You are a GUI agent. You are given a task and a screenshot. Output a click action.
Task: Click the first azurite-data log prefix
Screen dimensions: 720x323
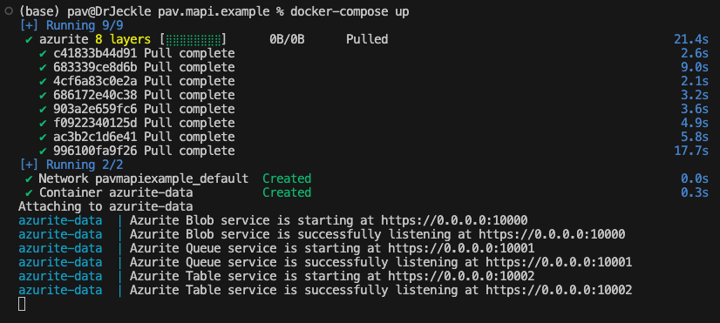(60, 220)
